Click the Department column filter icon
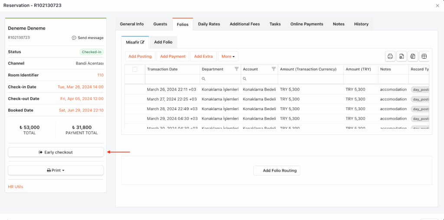Screen dimensions: 444x220 [x=236, y=69]
